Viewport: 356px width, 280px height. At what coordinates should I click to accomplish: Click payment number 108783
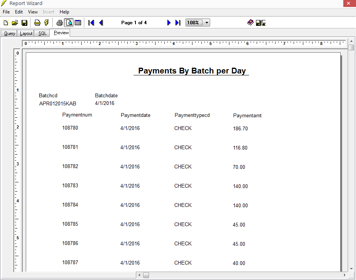70,186
